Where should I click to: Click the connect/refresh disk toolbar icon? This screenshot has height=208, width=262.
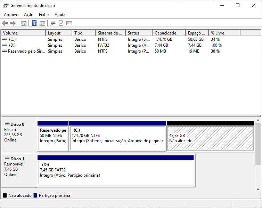point(53,23)
